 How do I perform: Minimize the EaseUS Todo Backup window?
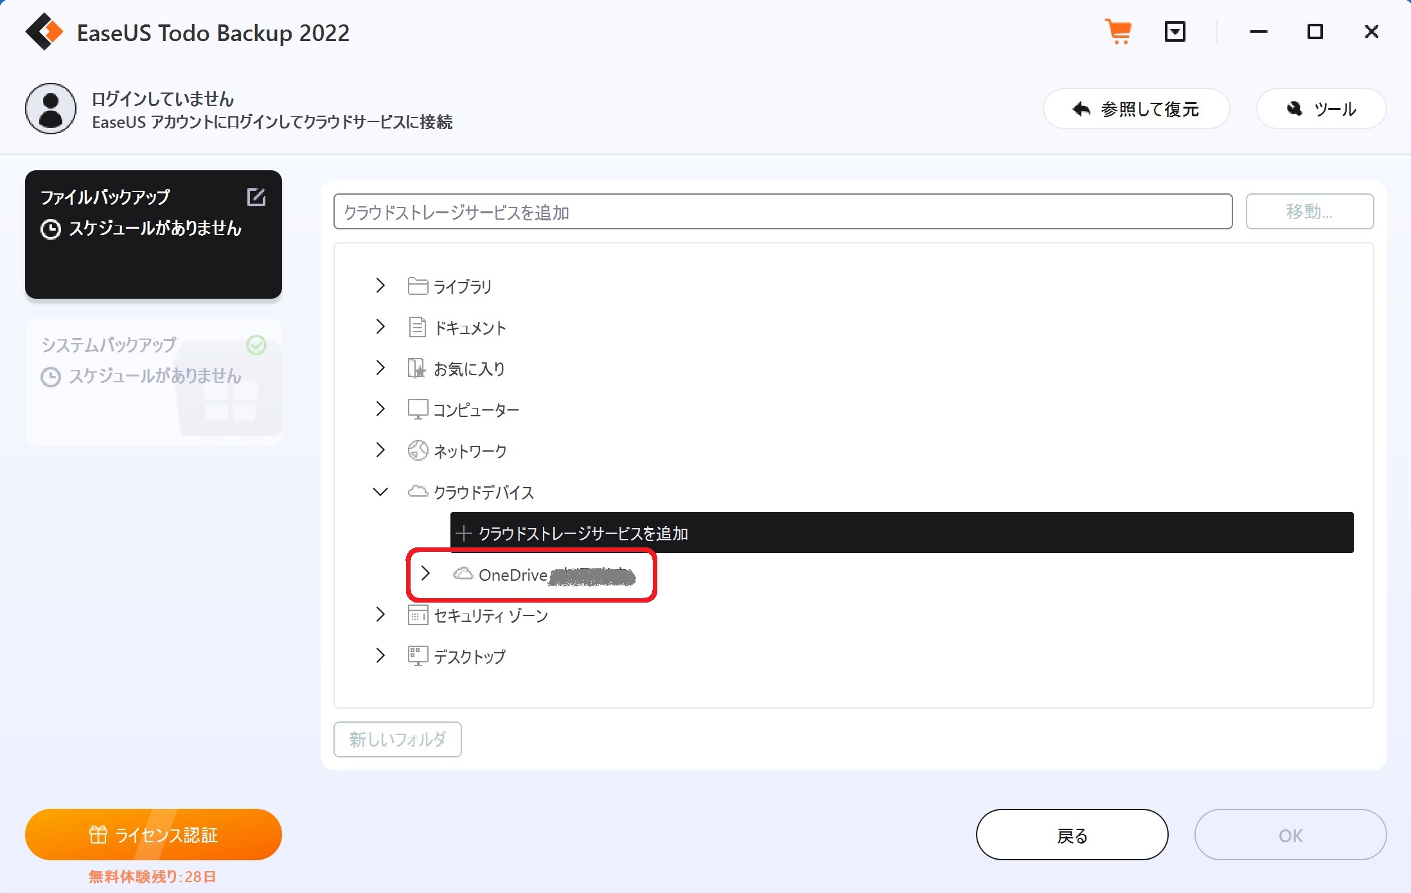1258,31
